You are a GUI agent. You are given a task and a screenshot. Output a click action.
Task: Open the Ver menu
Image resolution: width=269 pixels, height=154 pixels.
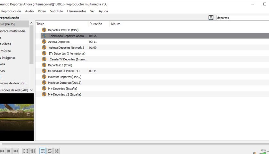click(x=92, y=11)
